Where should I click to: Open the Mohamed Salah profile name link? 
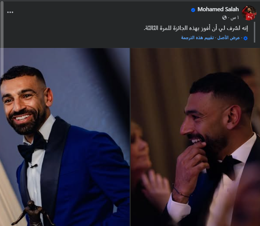pyautogui.click(x=218, y=9)
